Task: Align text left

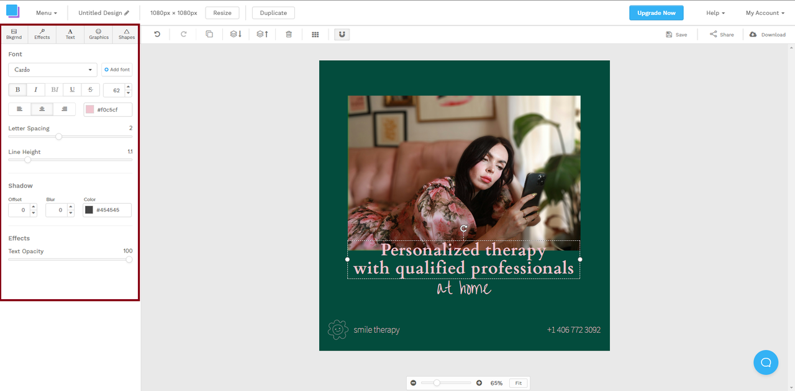Action: tap(19, 109)
